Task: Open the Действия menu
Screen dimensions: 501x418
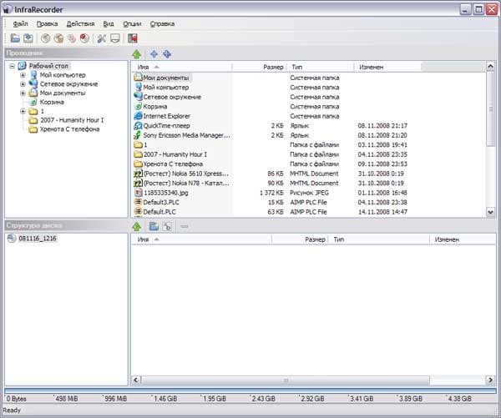Action: 80,23
